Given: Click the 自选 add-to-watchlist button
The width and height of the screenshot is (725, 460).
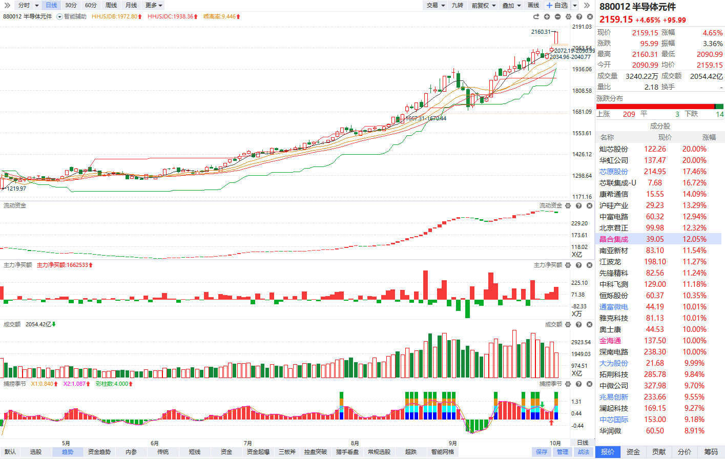Looking at the screenshot, I should pos(557,5).
